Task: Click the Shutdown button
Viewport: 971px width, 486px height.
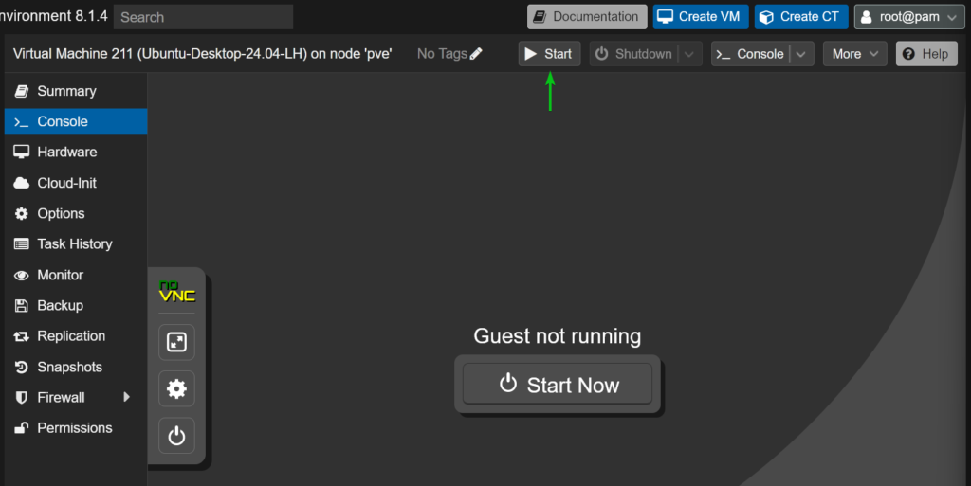Action: point(633,54)
